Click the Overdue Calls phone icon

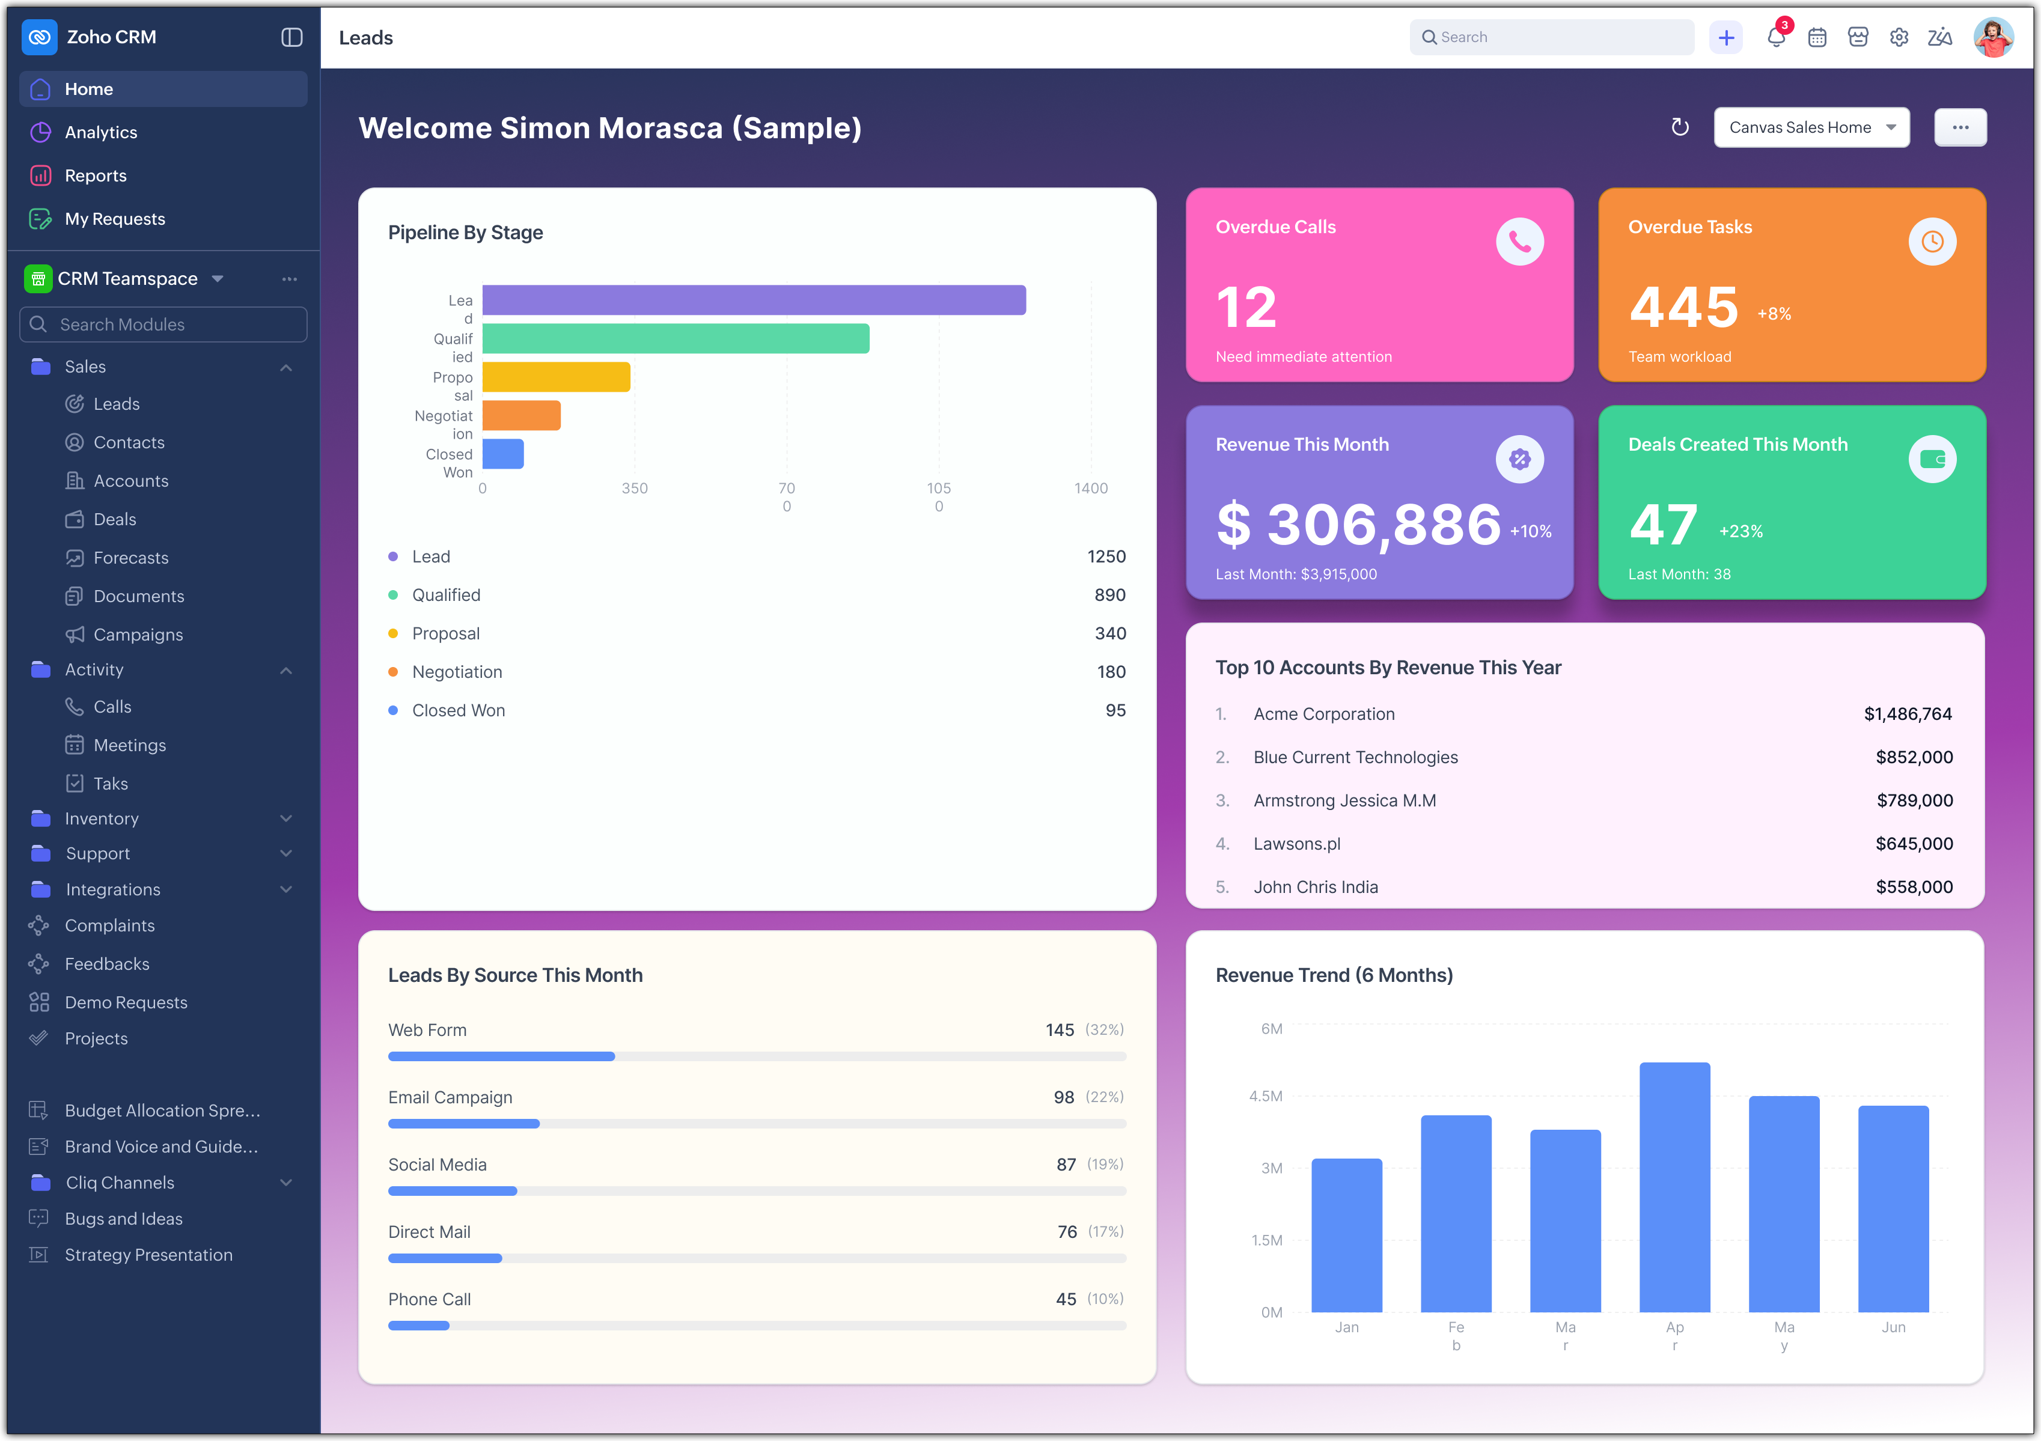(1519, 242)
